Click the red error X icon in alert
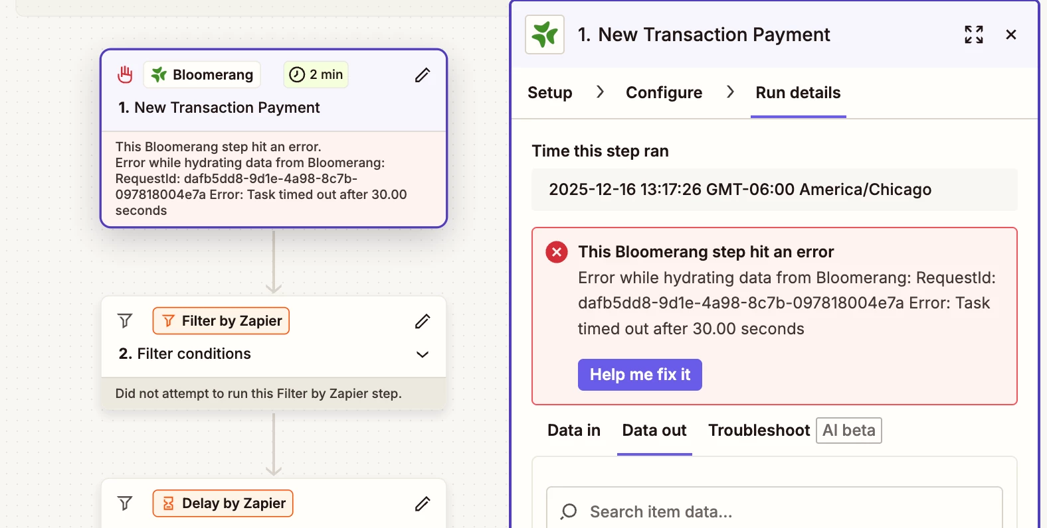This screenshot has height=528, width=1047. coord(557,252)
